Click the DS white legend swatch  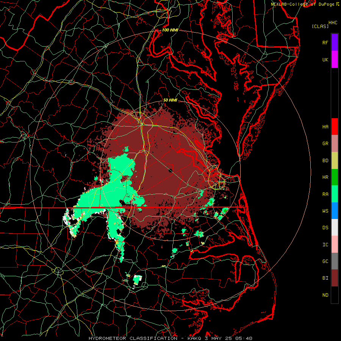pos(335,227)
